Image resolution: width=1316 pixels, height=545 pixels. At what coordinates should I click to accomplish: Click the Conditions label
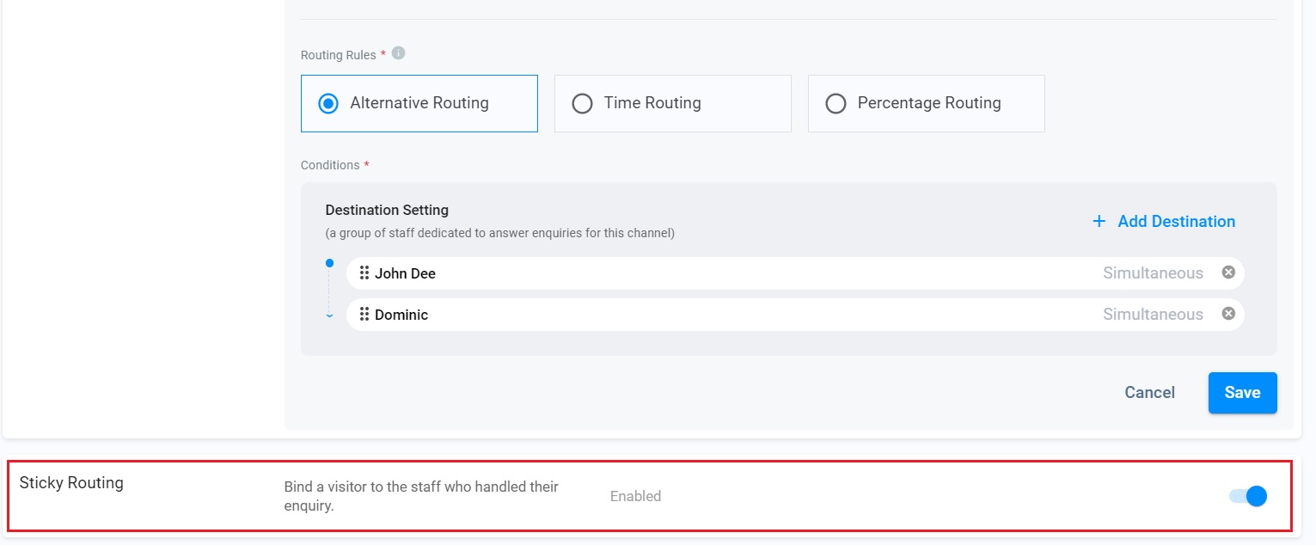pyautogui.click(x=330, y=165)
